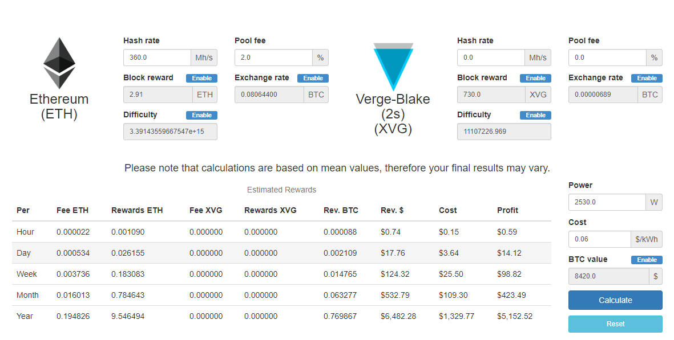This screenshot has height=340, width=674.
Task: Enable the Ethereum Block reward field
Action: [201, 78]
